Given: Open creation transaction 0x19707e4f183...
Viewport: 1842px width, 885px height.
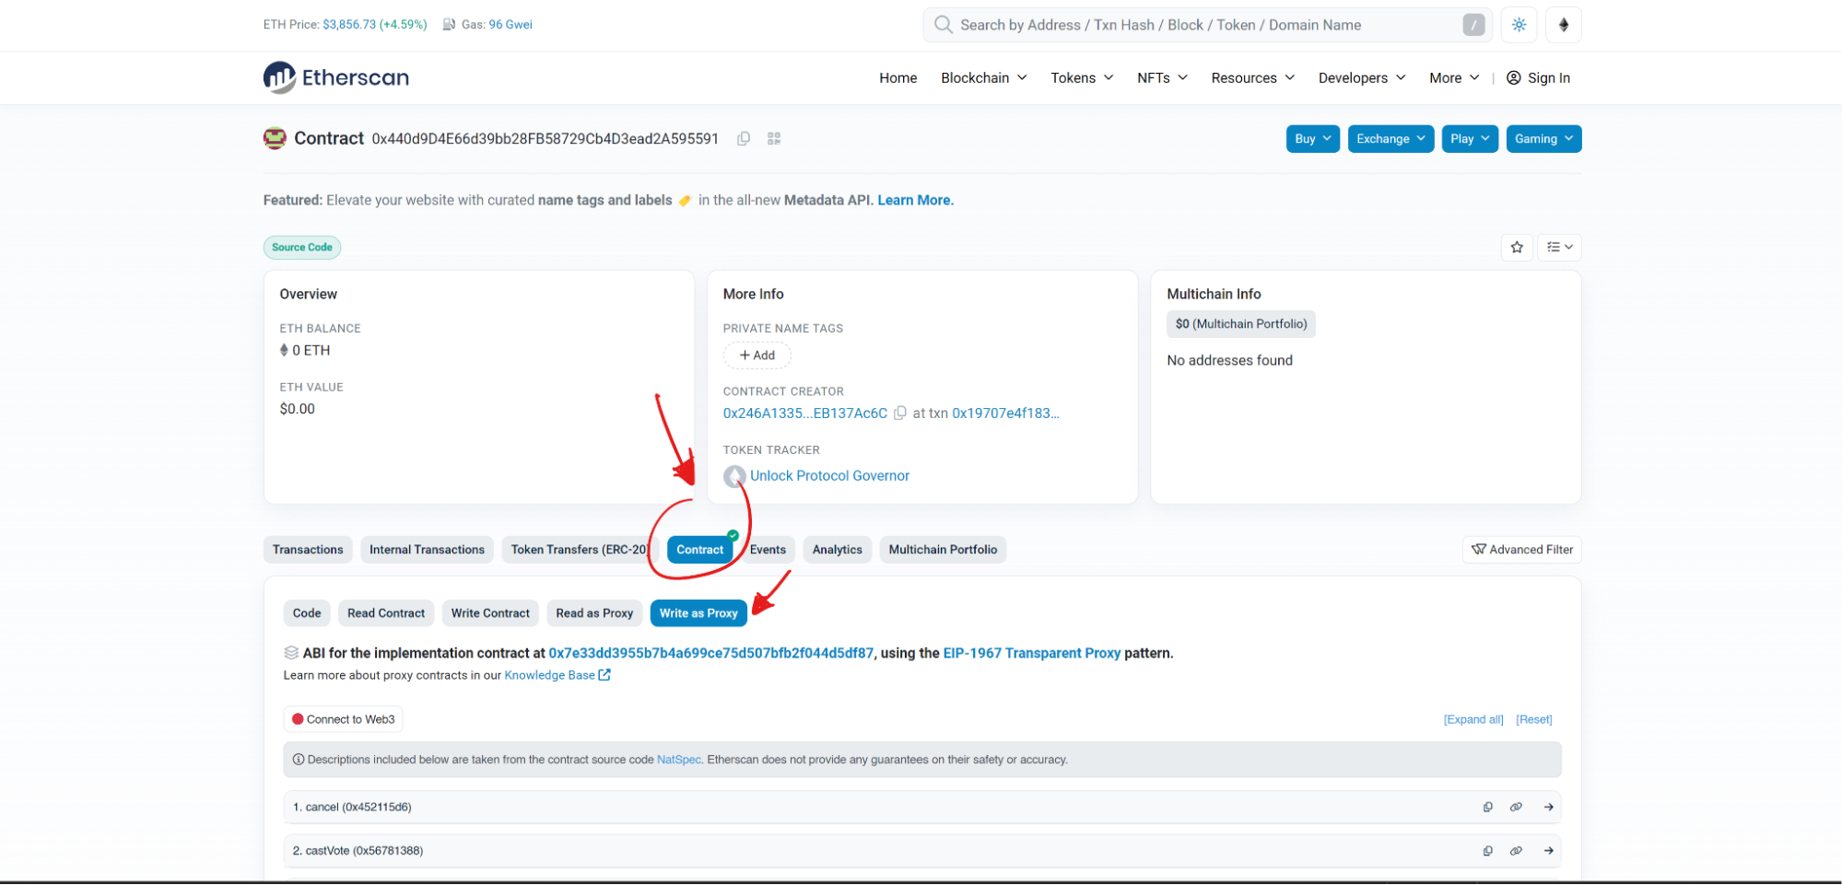Looking at the screenshot, I should 1005,413.
